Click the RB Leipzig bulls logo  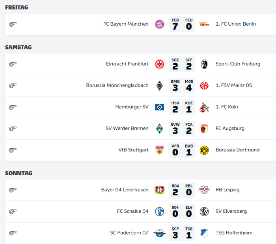[204, 190]
